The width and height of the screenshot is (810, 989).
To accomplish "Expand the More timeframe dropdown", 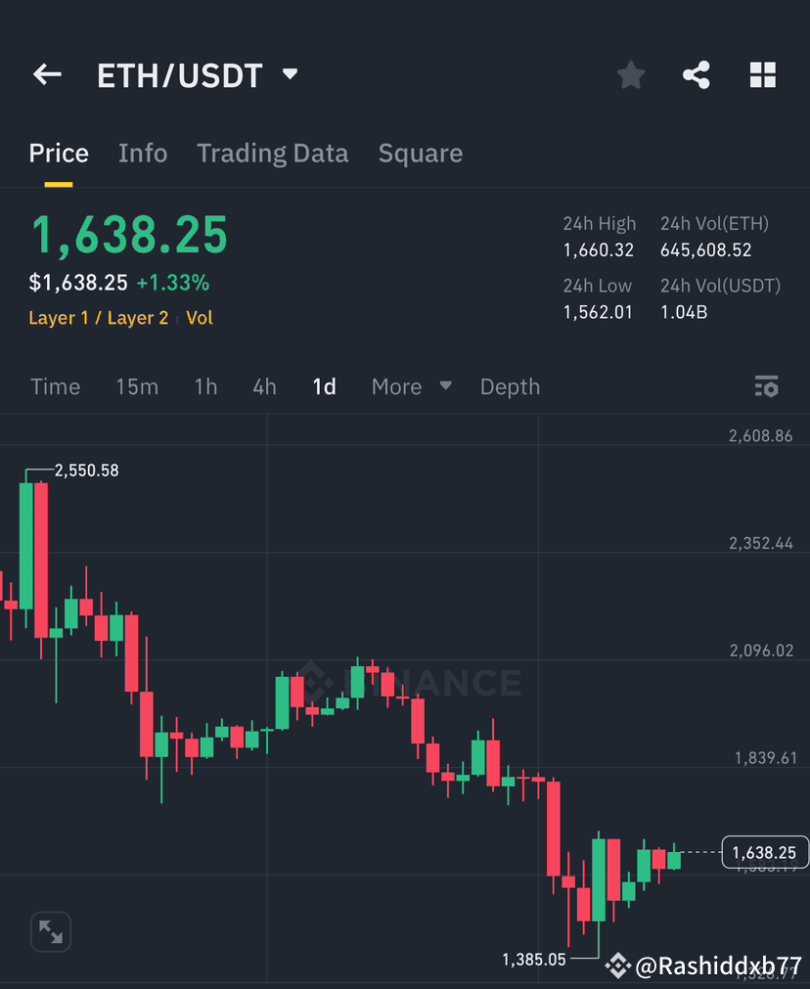I will point(408,385).
